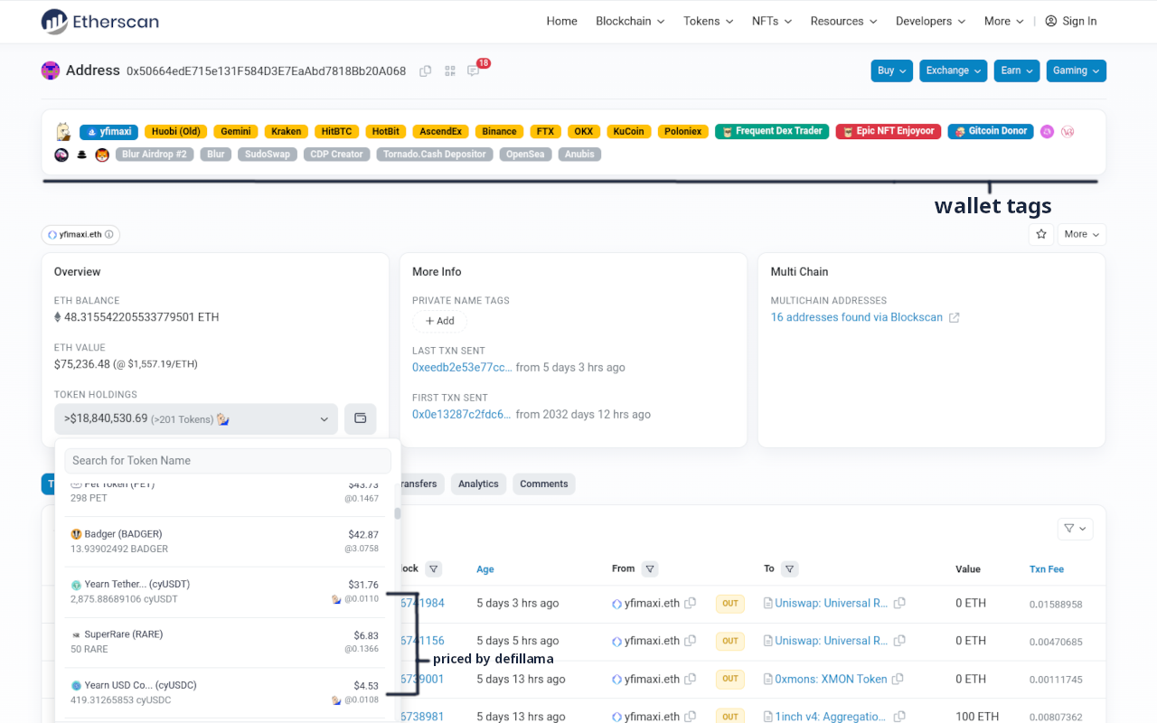Screen dimensions: 1157x723
Task: Open the Buy dropdown button
Action: coord(892,70)
